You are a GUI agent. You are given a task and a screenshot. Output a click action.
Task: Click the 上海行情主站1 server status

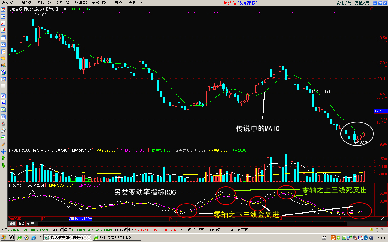[238, 230]
